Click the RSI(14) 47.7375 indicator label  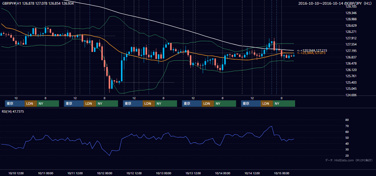point(13,111)
